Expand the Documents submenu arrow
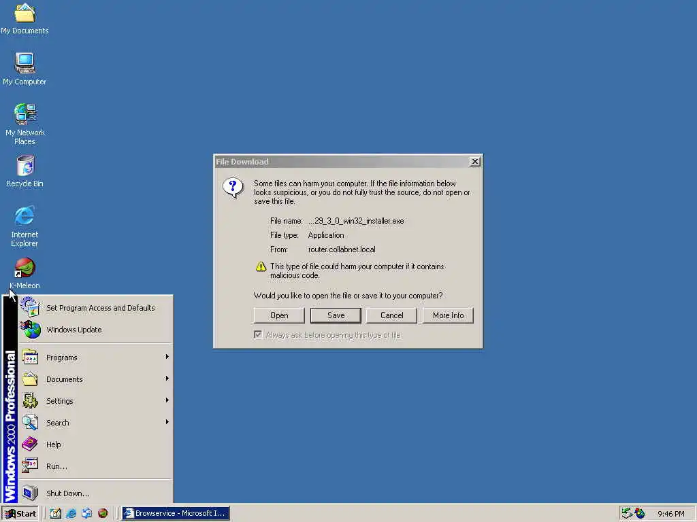Viewport: 697px width, 522px height. coord(167,379)
